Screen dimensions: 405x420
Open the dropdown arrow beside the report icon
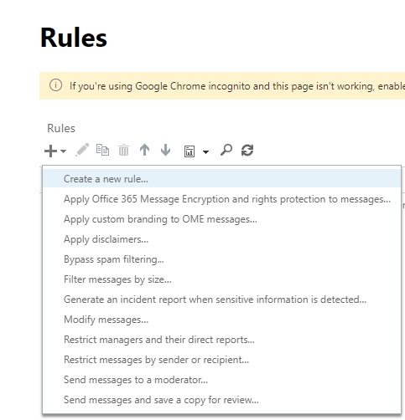click(x=205, y=152)
